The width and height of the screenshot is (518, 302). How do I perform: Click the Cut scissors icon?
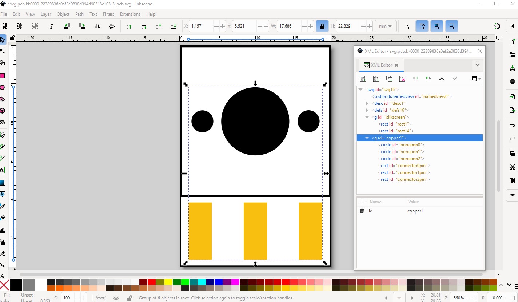512,167
